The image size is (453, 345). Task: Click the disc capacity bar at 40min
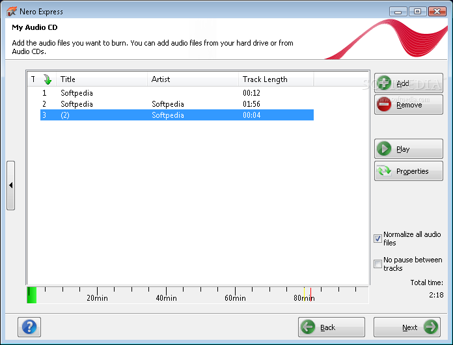[166, 293]
